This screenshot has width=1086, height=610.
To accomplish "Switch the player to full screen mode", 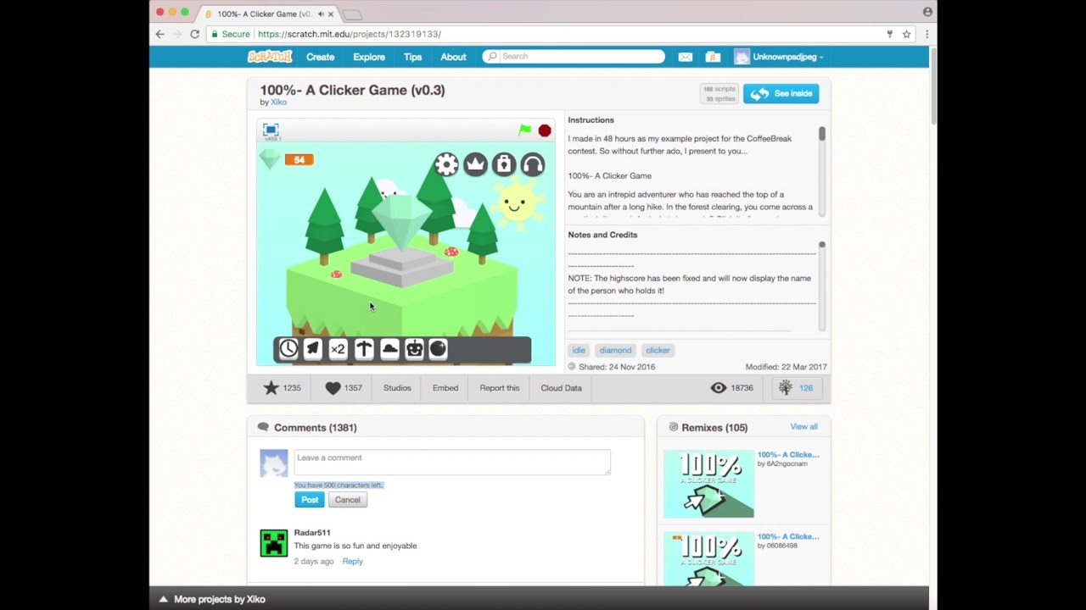I will click(271, 130).
